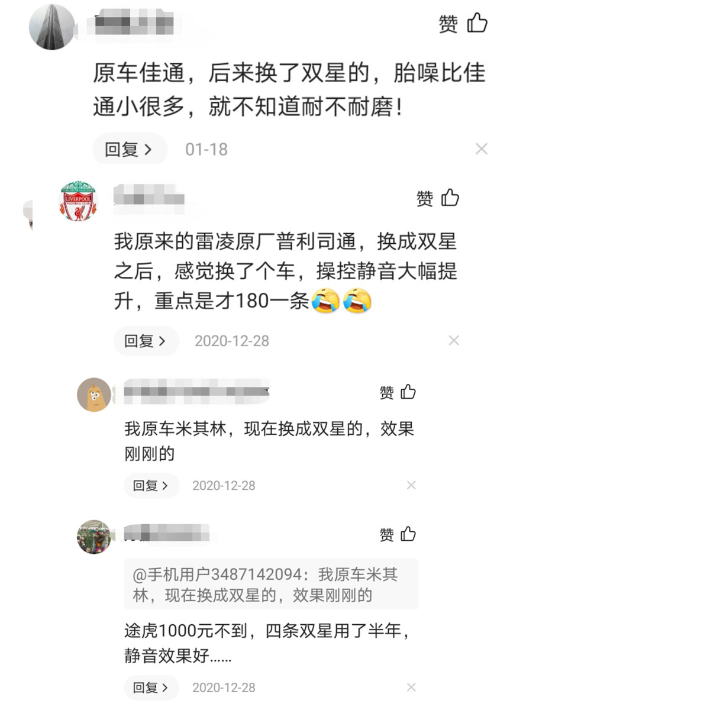Open the flower-photo avatar profile
The width and height of the screenshot is (710, 710).
point(94,537)
